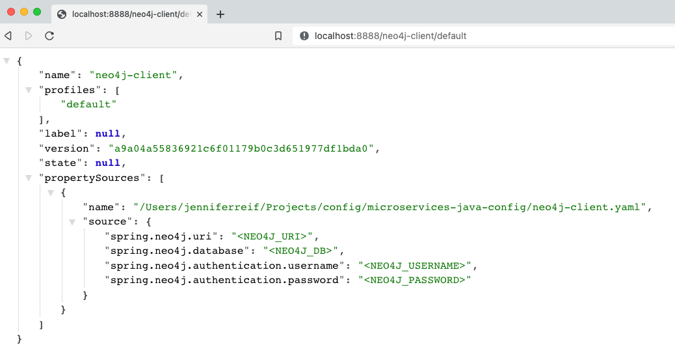Image resolution: width=675 pixels, height=354 pixels.
Task: Close the window with red button
Action: (x=11, y=12)
